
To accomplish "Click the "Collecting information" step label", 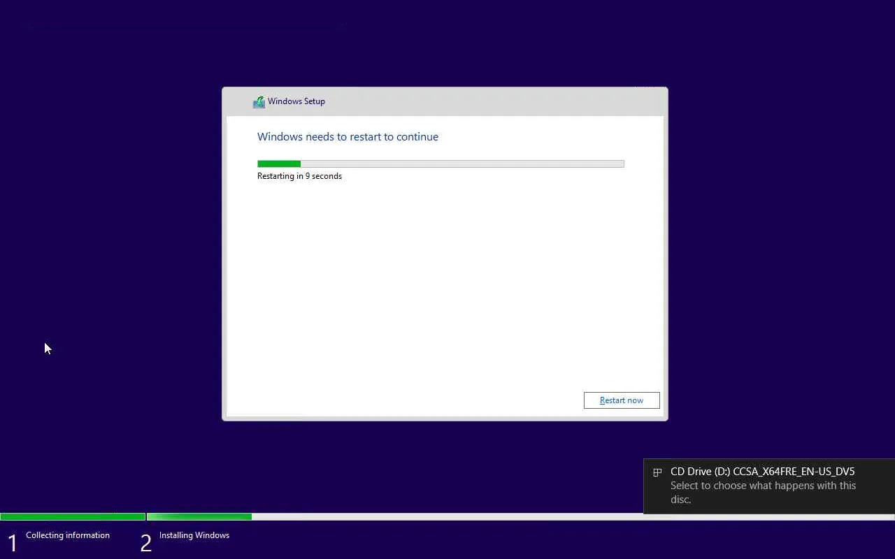I will [68, 535].
